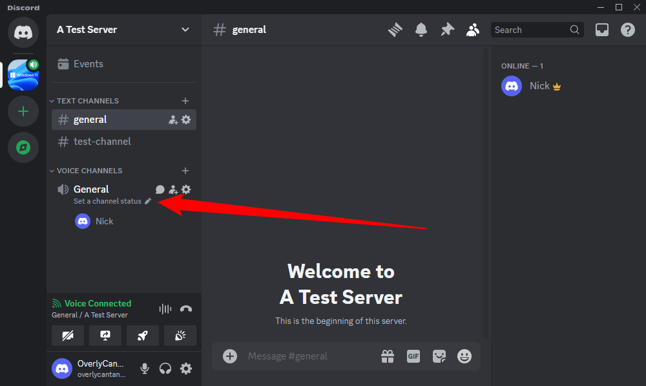Viewport: 646px width, 386px height.
Task: Show pinned messages
Action: [447, 30]
